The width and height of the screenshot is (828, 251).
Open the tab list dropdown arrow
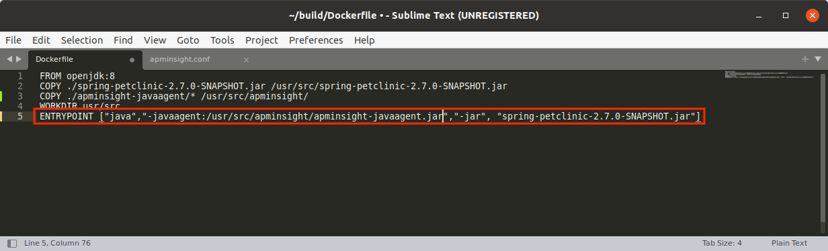pyautogui.click(x=818, y=59)
